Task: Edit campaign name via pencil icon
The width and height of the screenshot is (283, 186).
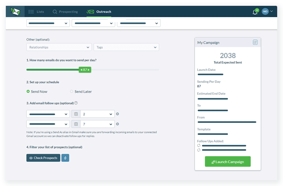Action: click(x=255, y=42)
